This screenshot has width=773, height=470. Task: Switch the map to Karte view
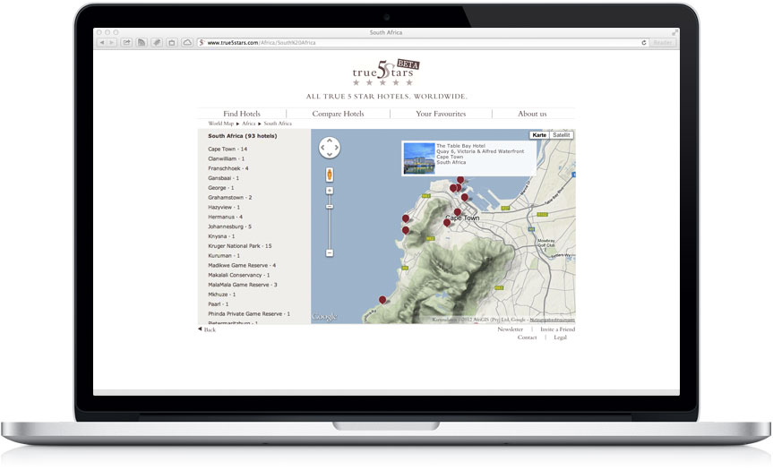[x=539, y=135]
